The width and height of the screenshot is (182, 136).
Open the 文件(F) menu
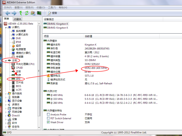click(x=8, y=8)
